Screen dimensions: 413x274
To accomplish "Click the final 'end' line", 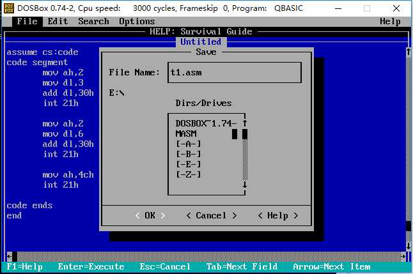I will click(14, 216).
